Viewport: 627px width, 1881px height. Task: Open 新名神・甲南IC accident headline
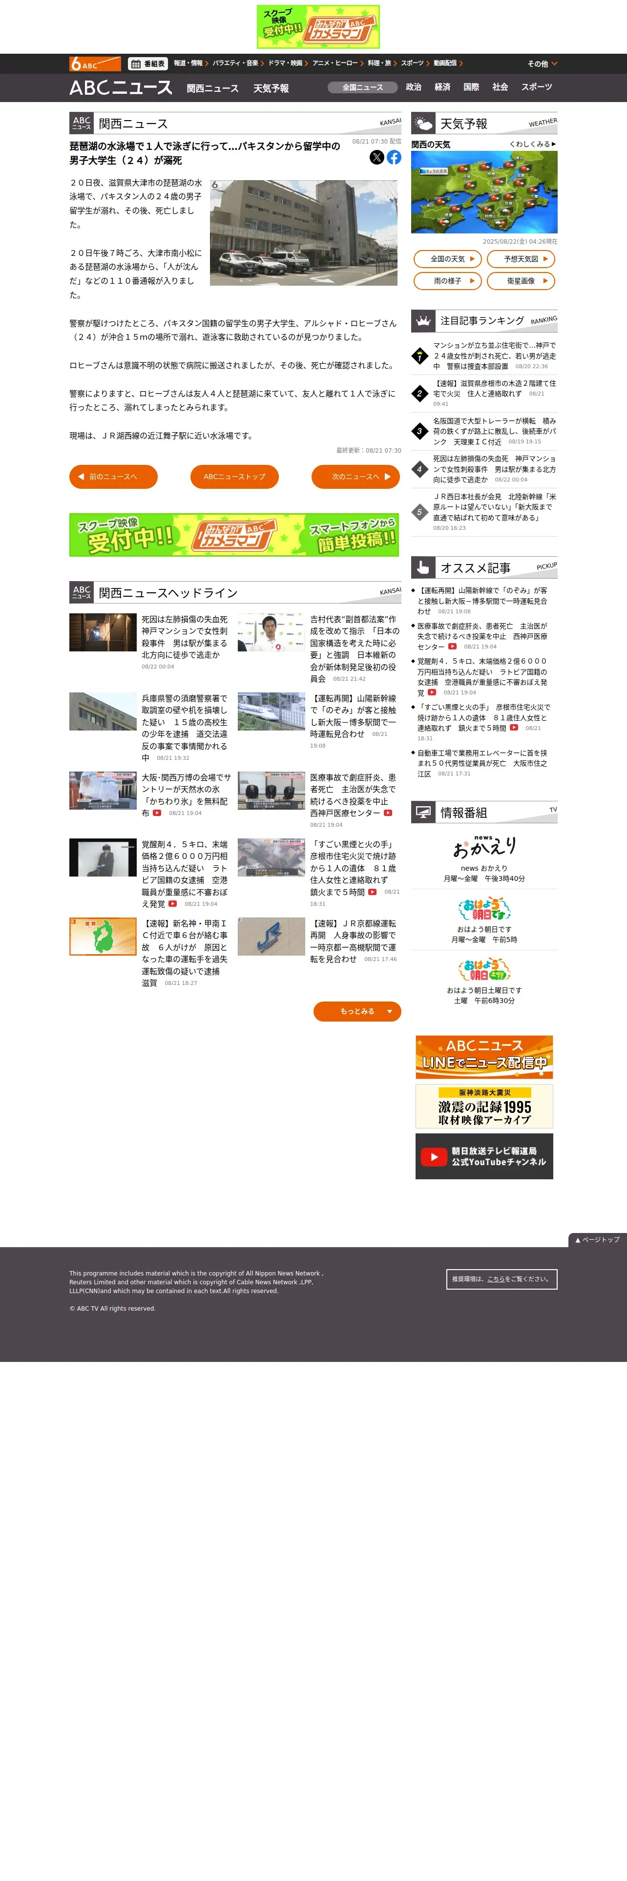pos(186,953)
